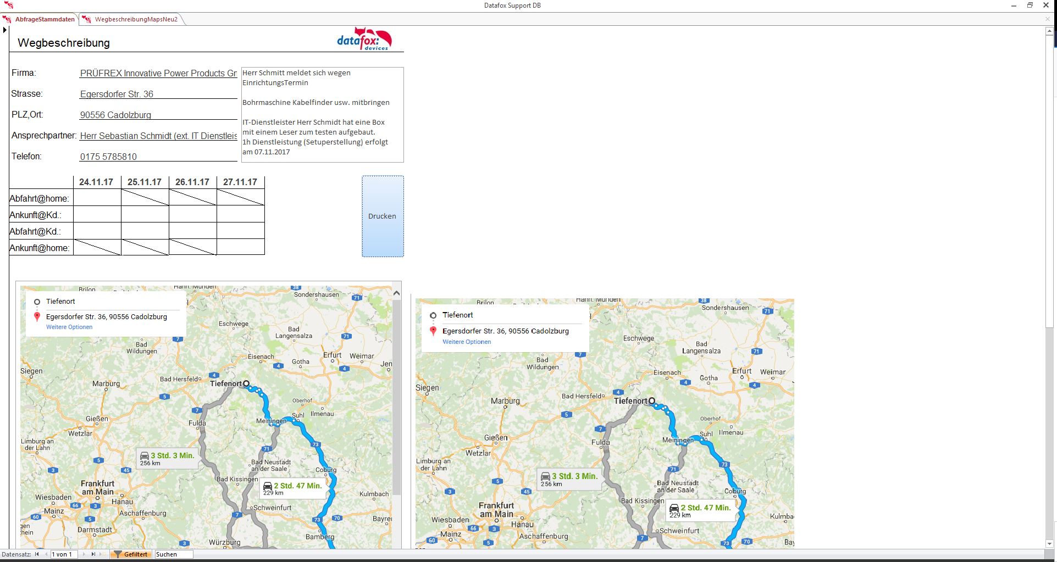
Task: Close the current document tab with X
Action: coord(1048,19)
